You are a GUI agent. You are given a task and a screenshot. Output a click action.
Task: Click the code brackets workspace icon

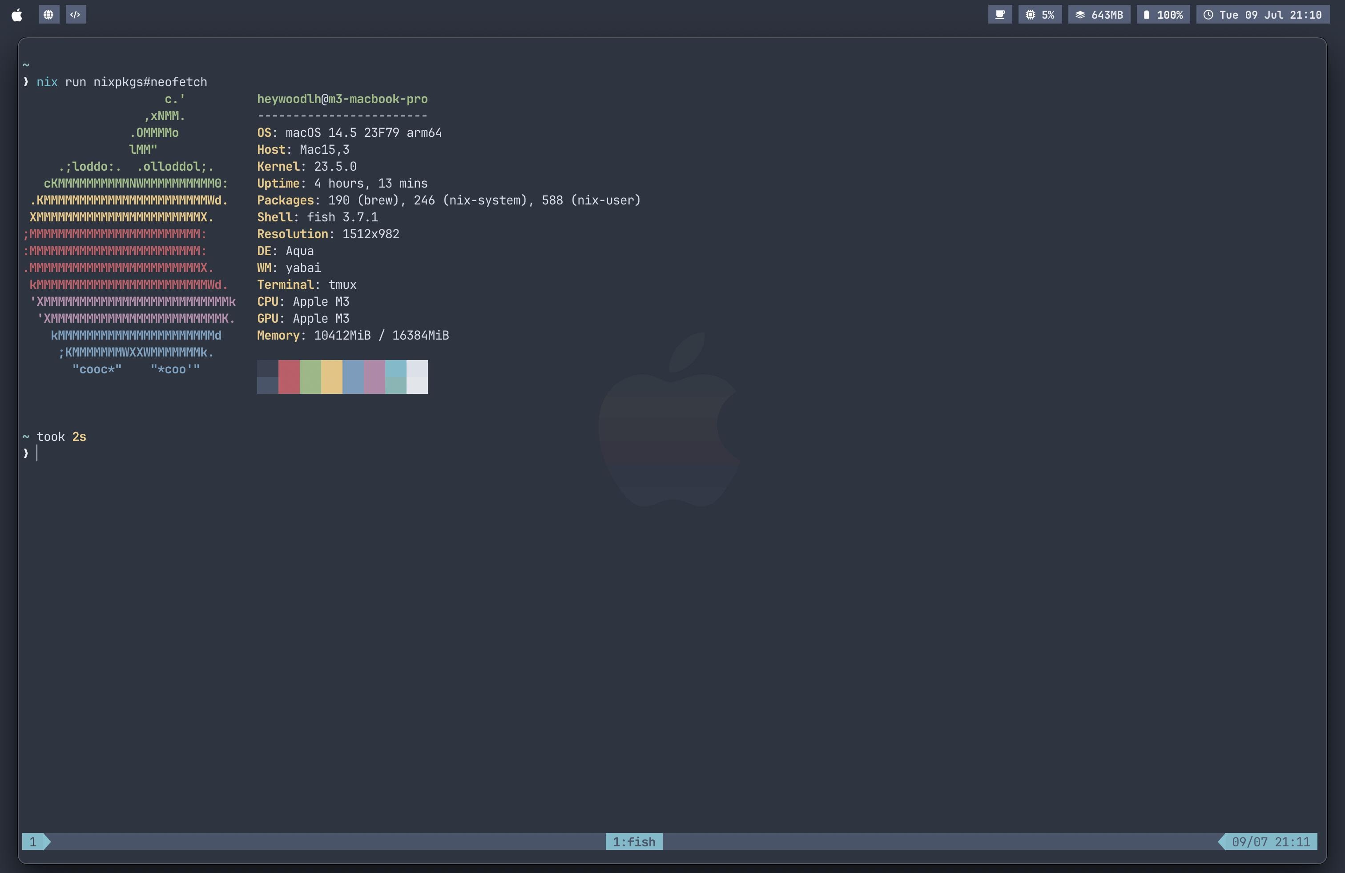(x=76, y=15)
